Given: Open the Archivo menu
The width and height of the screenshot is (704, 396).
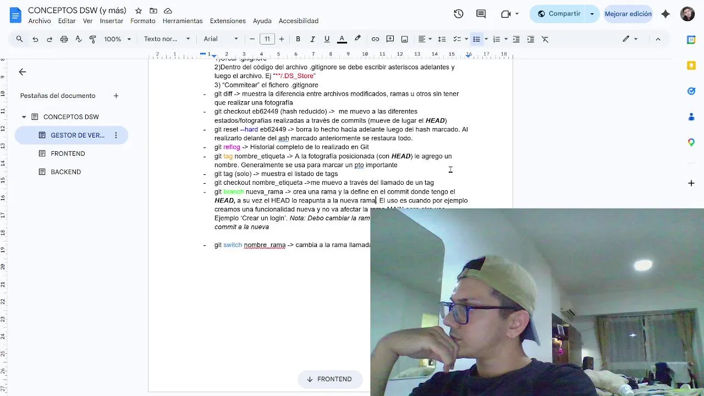Looking at the screenshot, I should (x=40, y=21).
